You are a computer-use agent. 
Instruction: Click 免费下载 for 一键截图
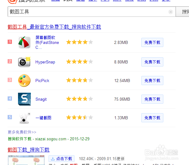152,118
